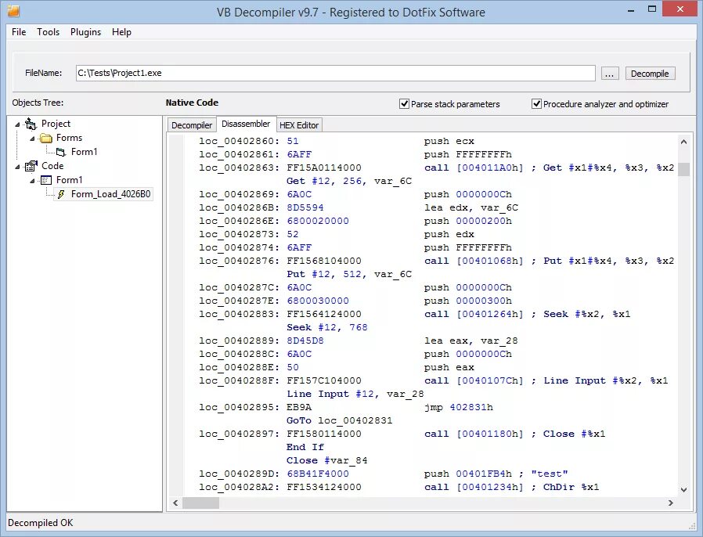Viewport: 703px width, 537px height.
Task: Click line loc_00402860 push ecx
Action: pyautogui.click(x=337, y=141)
